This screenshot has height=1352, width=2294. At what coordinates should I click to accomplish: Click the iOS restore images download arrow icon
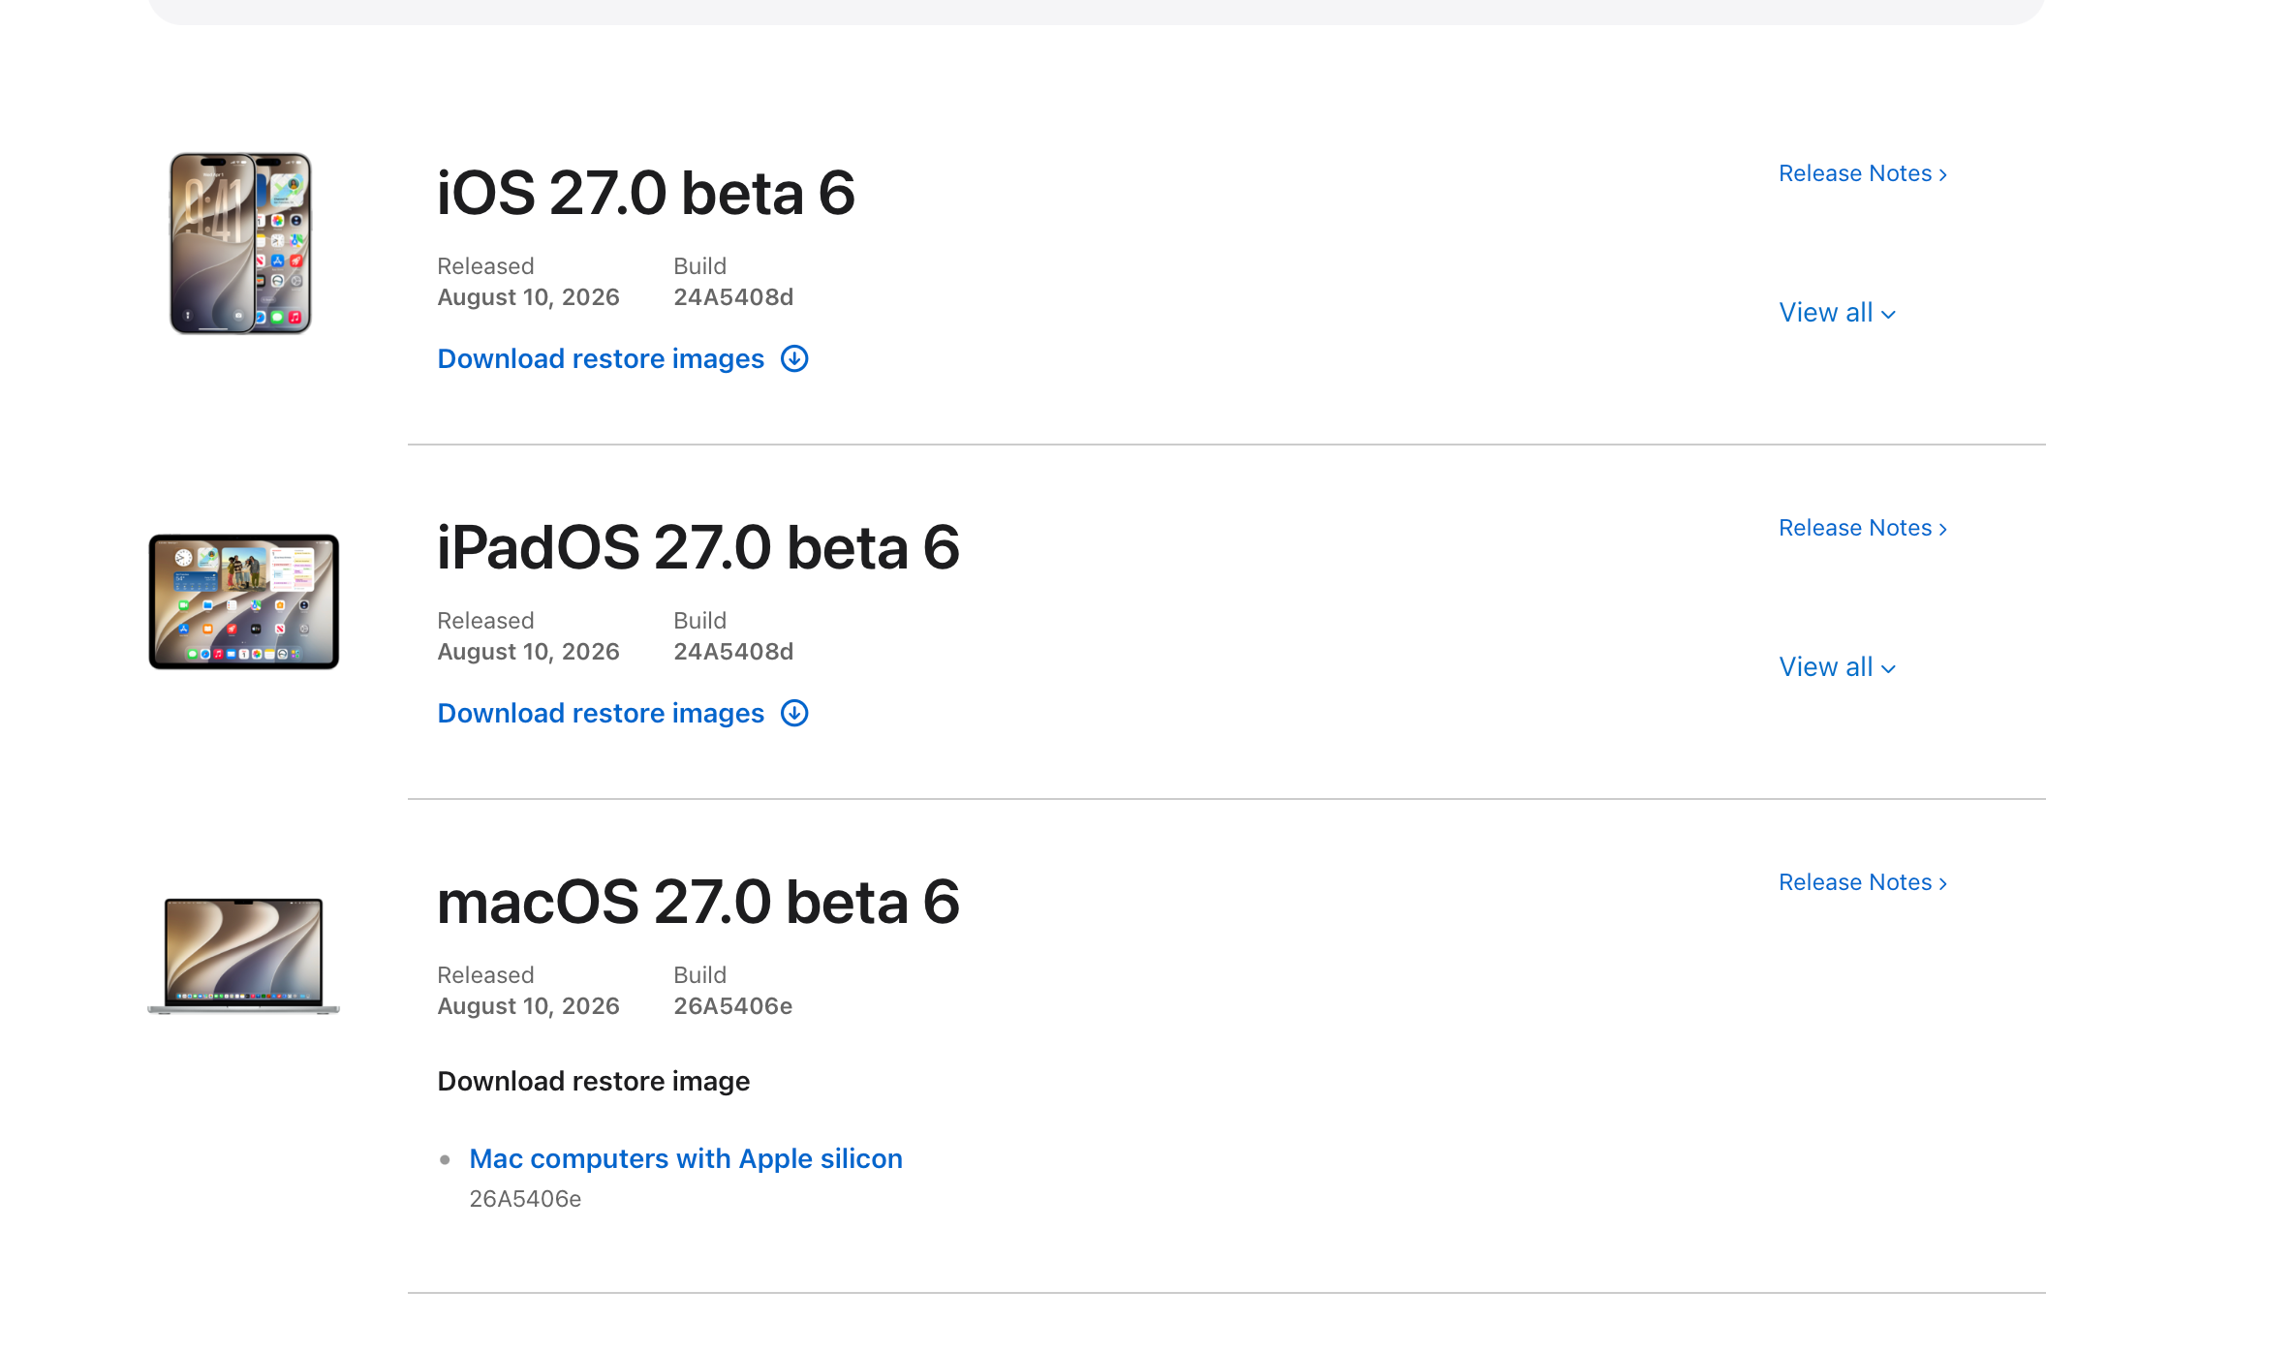coord(794,358)
